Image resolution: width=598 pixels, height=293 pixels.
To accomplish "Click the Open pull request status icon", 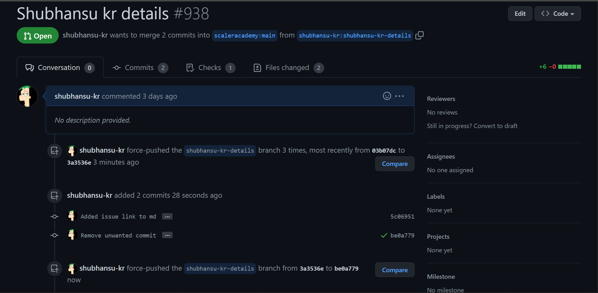I will click(28, 35).
